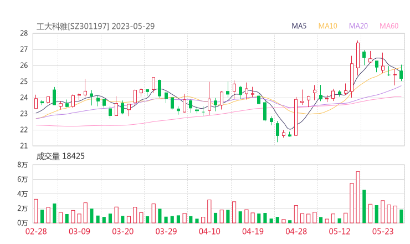Click the 成交量 18425 volume label

pos(60,156)
